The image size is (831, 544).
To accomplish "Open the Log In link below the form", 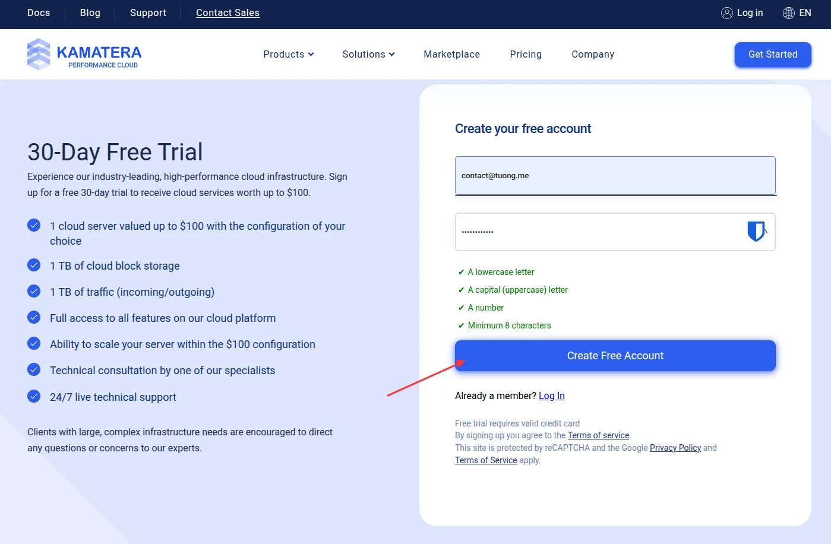I will pyautogui.click(x=552, y=396).
